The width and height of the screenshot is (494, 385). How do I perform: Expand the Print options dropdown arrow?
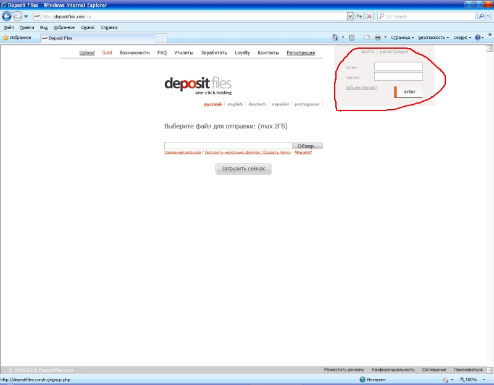click(385, 38)
